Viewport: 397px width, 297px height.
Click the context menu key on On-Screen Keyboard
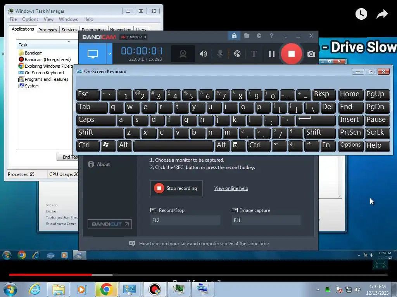pos(238,146)
